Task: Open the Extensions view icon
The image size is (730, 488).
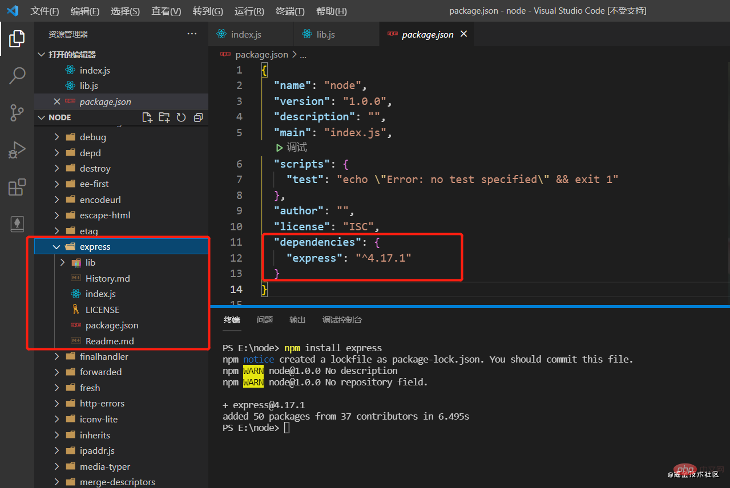Action: pos(17,187)
